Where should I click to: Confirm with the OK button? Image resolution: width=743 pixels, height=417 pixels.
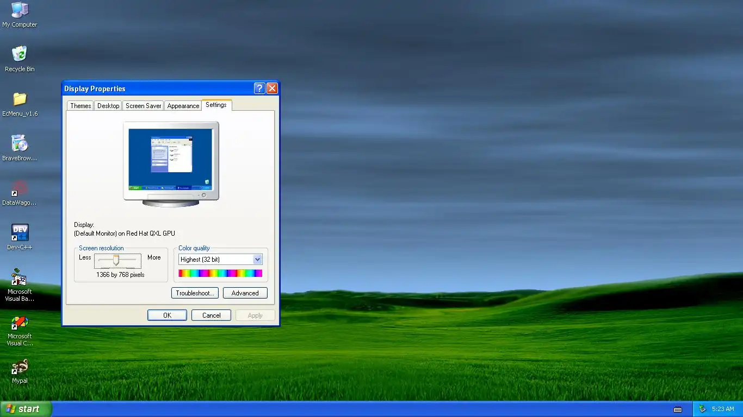click(x=167, y=315)
